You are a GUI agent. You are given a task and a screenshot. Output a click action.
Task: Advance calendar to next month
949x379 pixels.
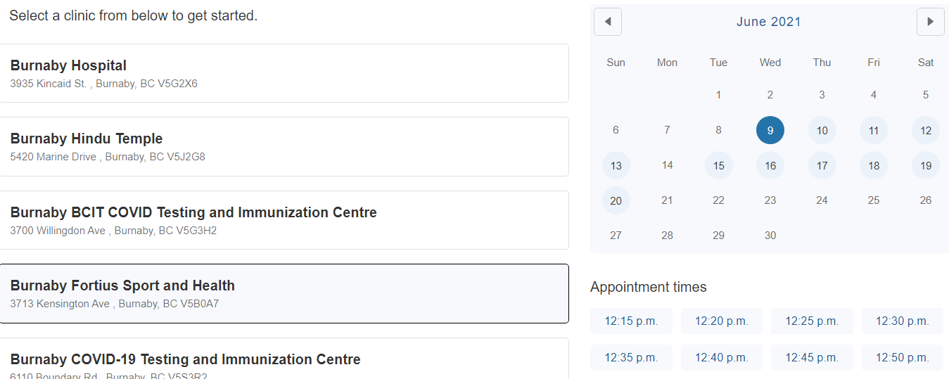930,22
